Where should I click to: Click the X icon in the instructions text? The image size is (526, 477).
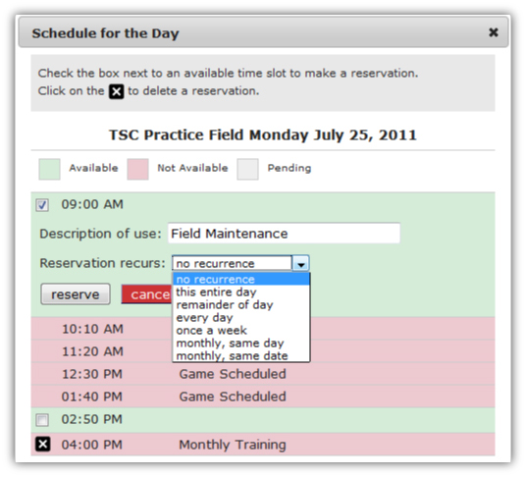click(117, 91)
